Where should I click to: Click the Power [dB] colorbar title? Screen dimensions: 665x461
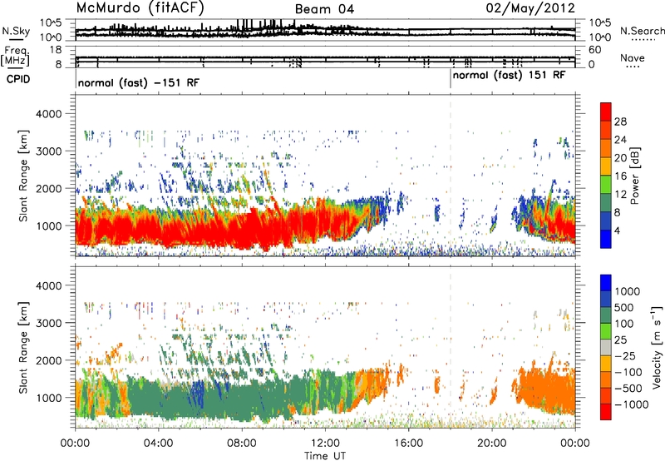pyautogui.click(x=635, y=176)
